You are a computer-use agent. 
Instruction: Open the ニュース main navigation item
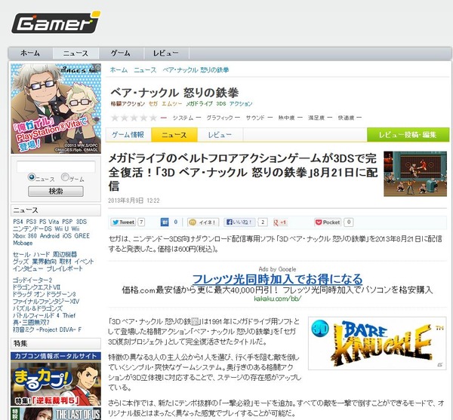point(75,54)
